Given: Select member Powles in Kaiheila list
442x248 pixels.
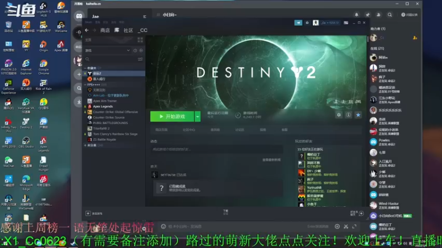Looking at the screenshot, I should click(394, 142).
